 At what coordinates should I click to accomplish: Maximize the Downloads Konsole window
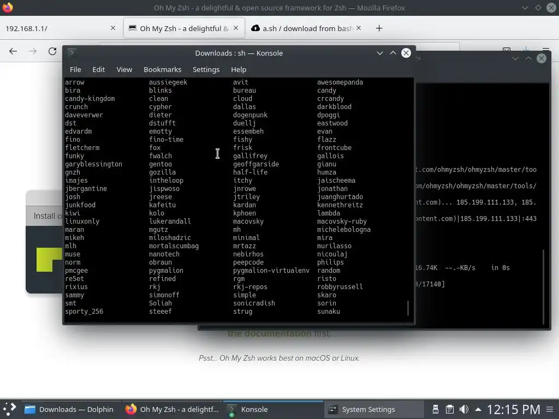(393, 53)
